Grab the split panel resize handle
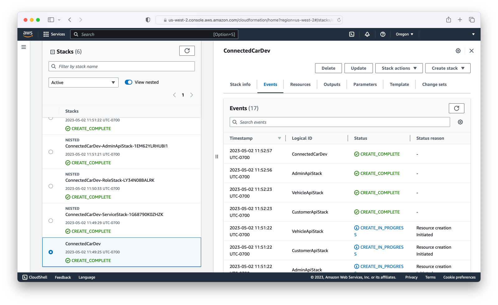Viewport: 498px width, 305px height. click(x=217, y=157)
